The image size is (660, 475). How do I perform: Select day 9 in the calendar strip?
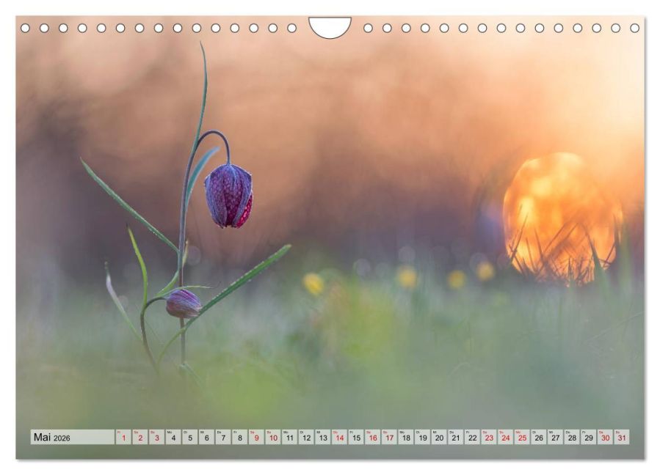[257, 437]
